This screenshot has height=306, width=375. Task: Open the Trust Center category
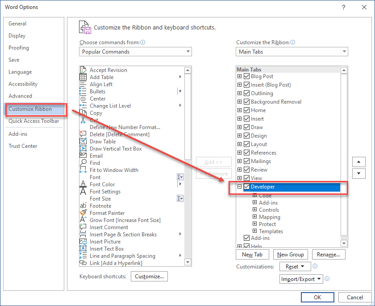pos(23,146)
